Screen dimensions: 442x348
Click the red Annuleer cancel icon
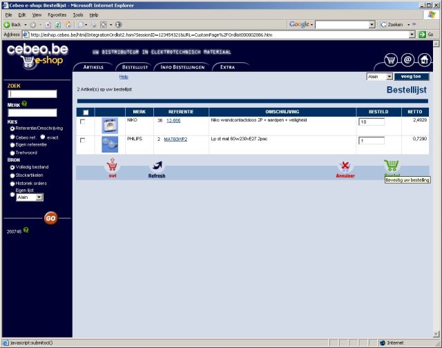(x=345, y=166)
